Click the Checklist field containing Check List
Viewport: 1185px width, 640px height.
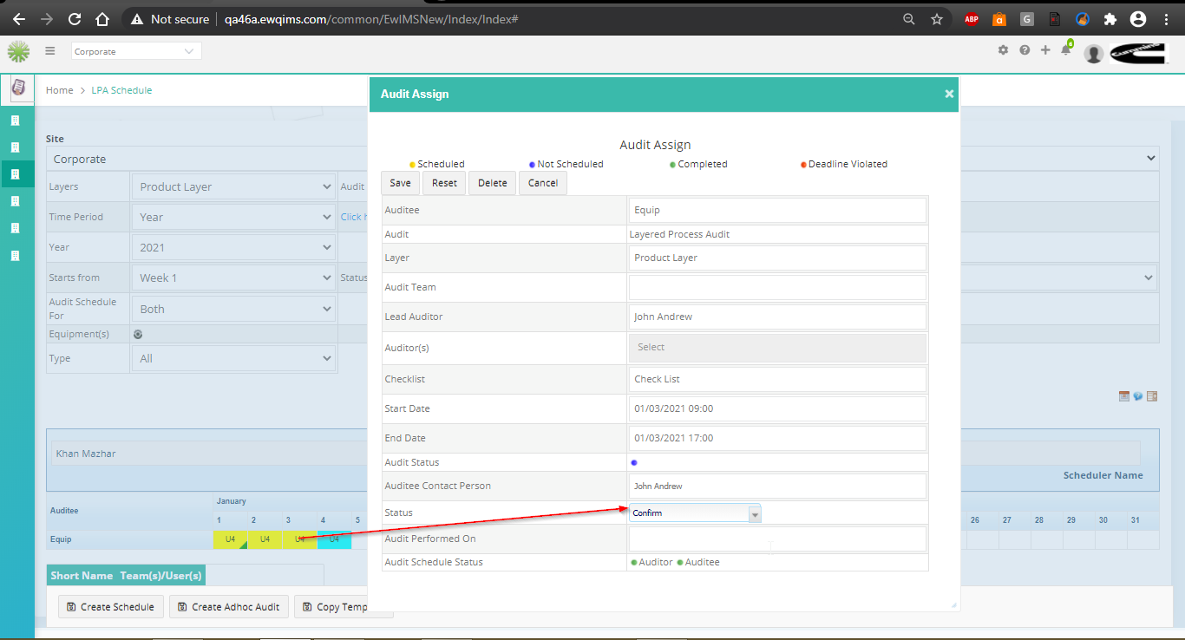(x=776, y=379)
